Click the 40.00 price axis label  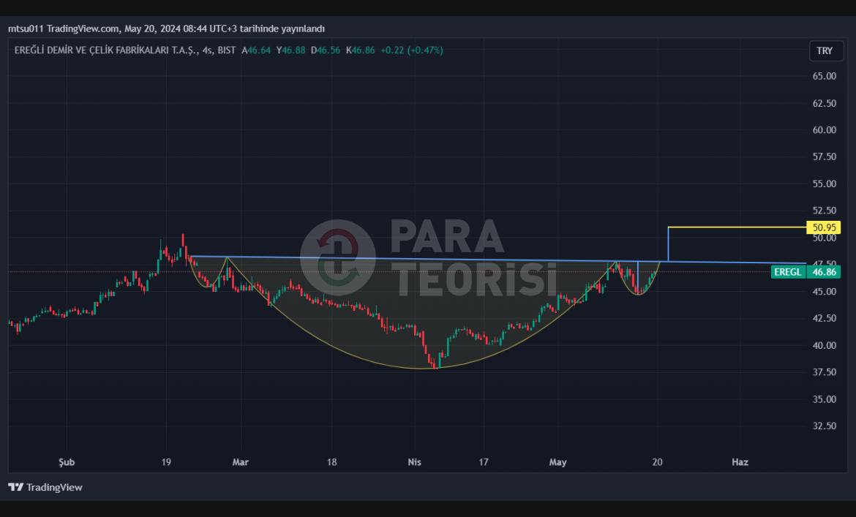tap(824, 345)
